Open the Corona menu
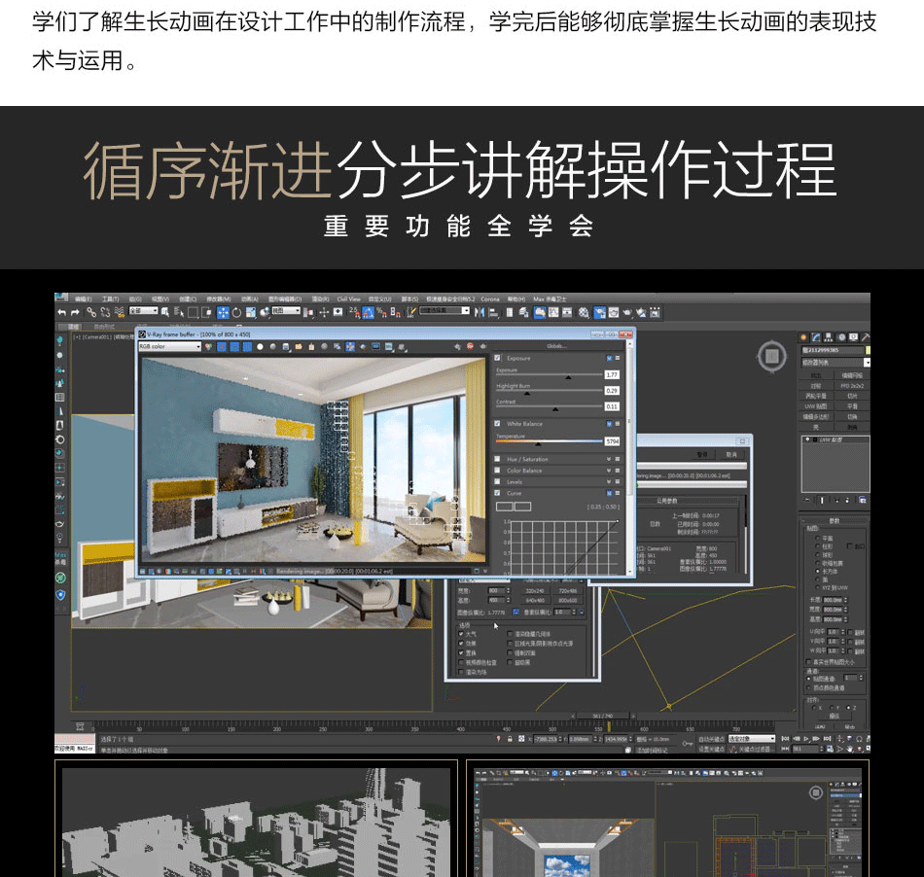Viewport: 924px width, 877px height. click(489, 298)
